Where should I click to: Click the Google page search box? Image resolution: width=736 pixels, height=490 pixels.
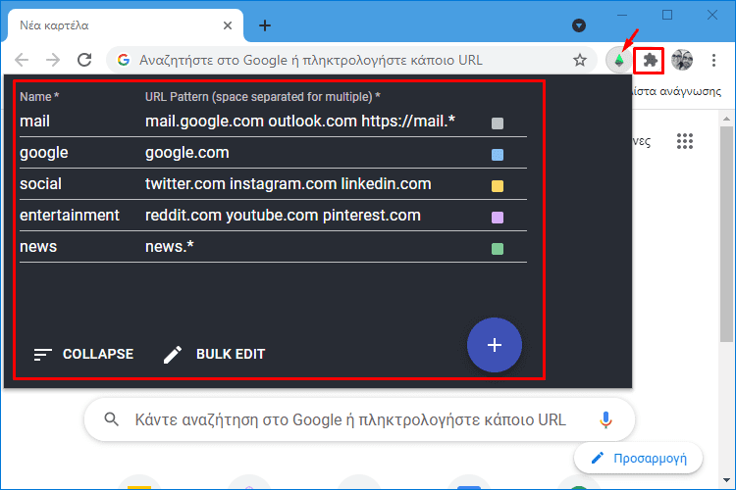359,419
